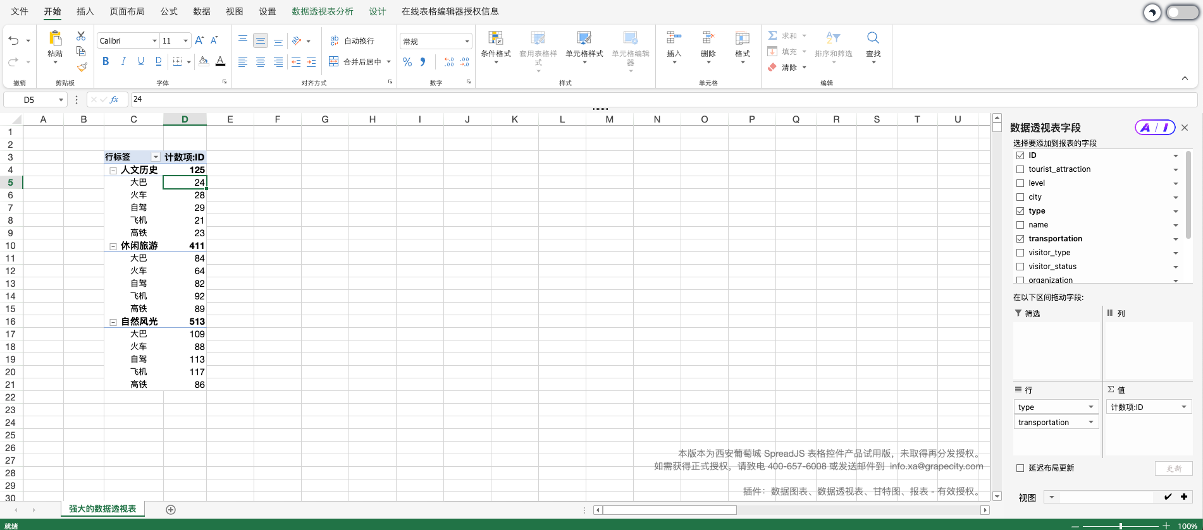
Task: Collapse the 人文历史 group
Action: click(x=113, y=171)
